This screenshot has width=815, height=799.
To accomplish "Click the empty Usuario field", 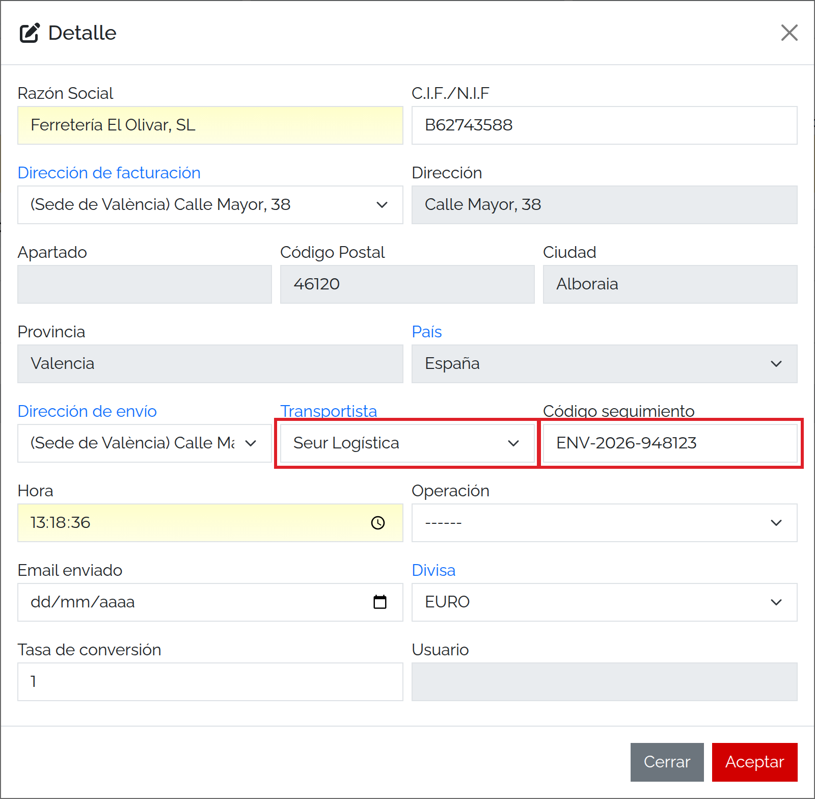I will [605, 682].
